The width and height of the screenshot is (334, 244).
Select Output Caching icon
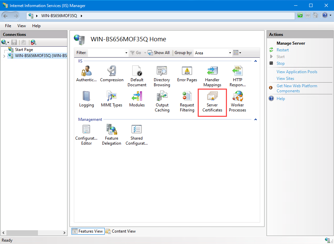(x=162, y=102)
